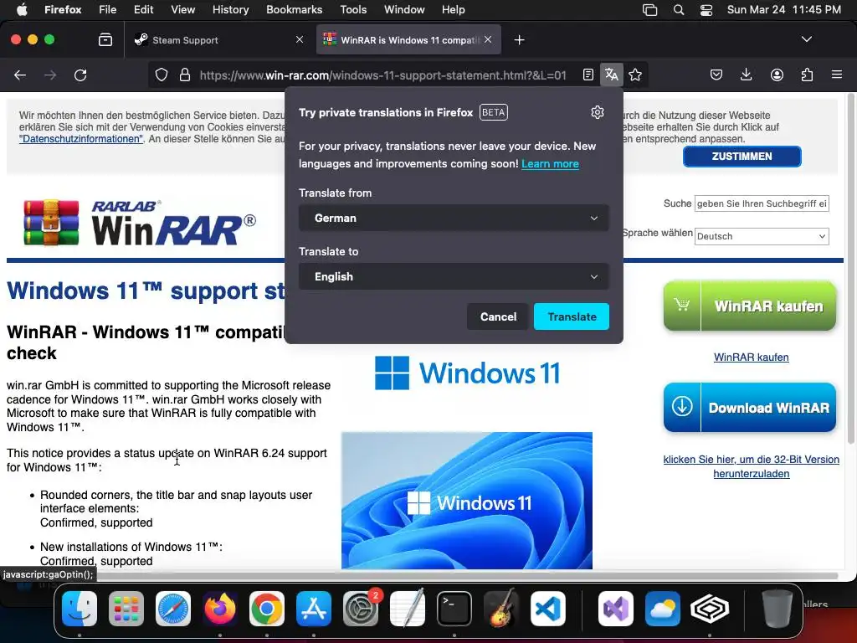This screenshot has height=643, width=857.
Task: Open the Datenschutzinformationen link
Action: [x=81, y=139]
